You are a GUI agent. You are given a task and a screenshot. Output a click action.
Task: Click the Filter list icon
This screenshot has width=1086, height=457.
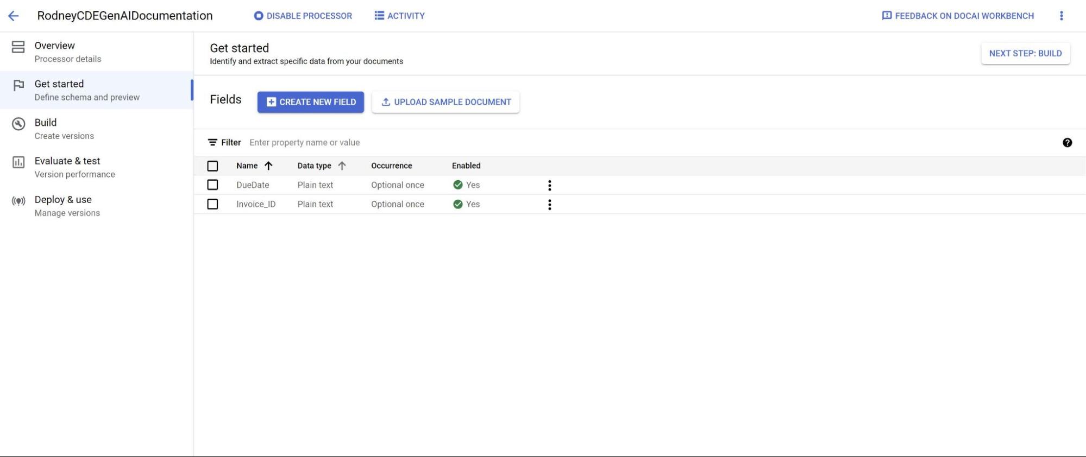[x=212, y=143]
